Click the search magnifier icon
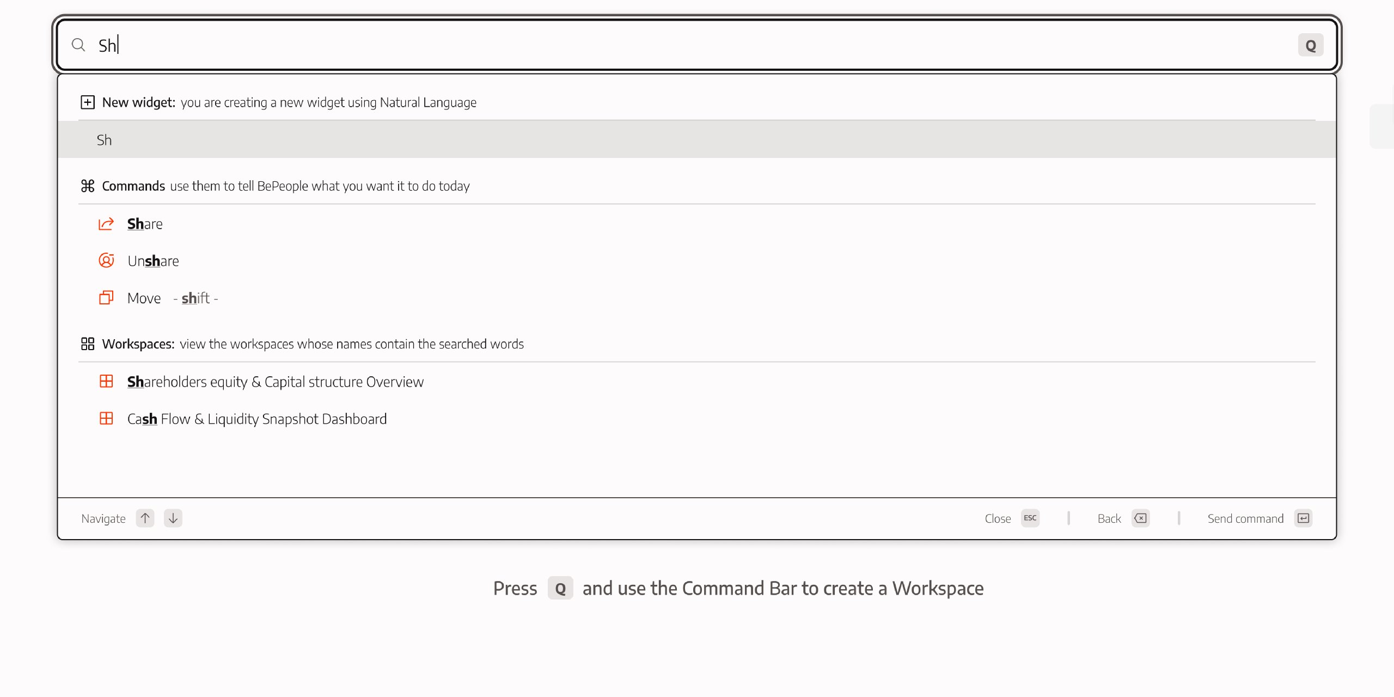Viewport: 1394px width, 697px height. (x=78, y=45)
